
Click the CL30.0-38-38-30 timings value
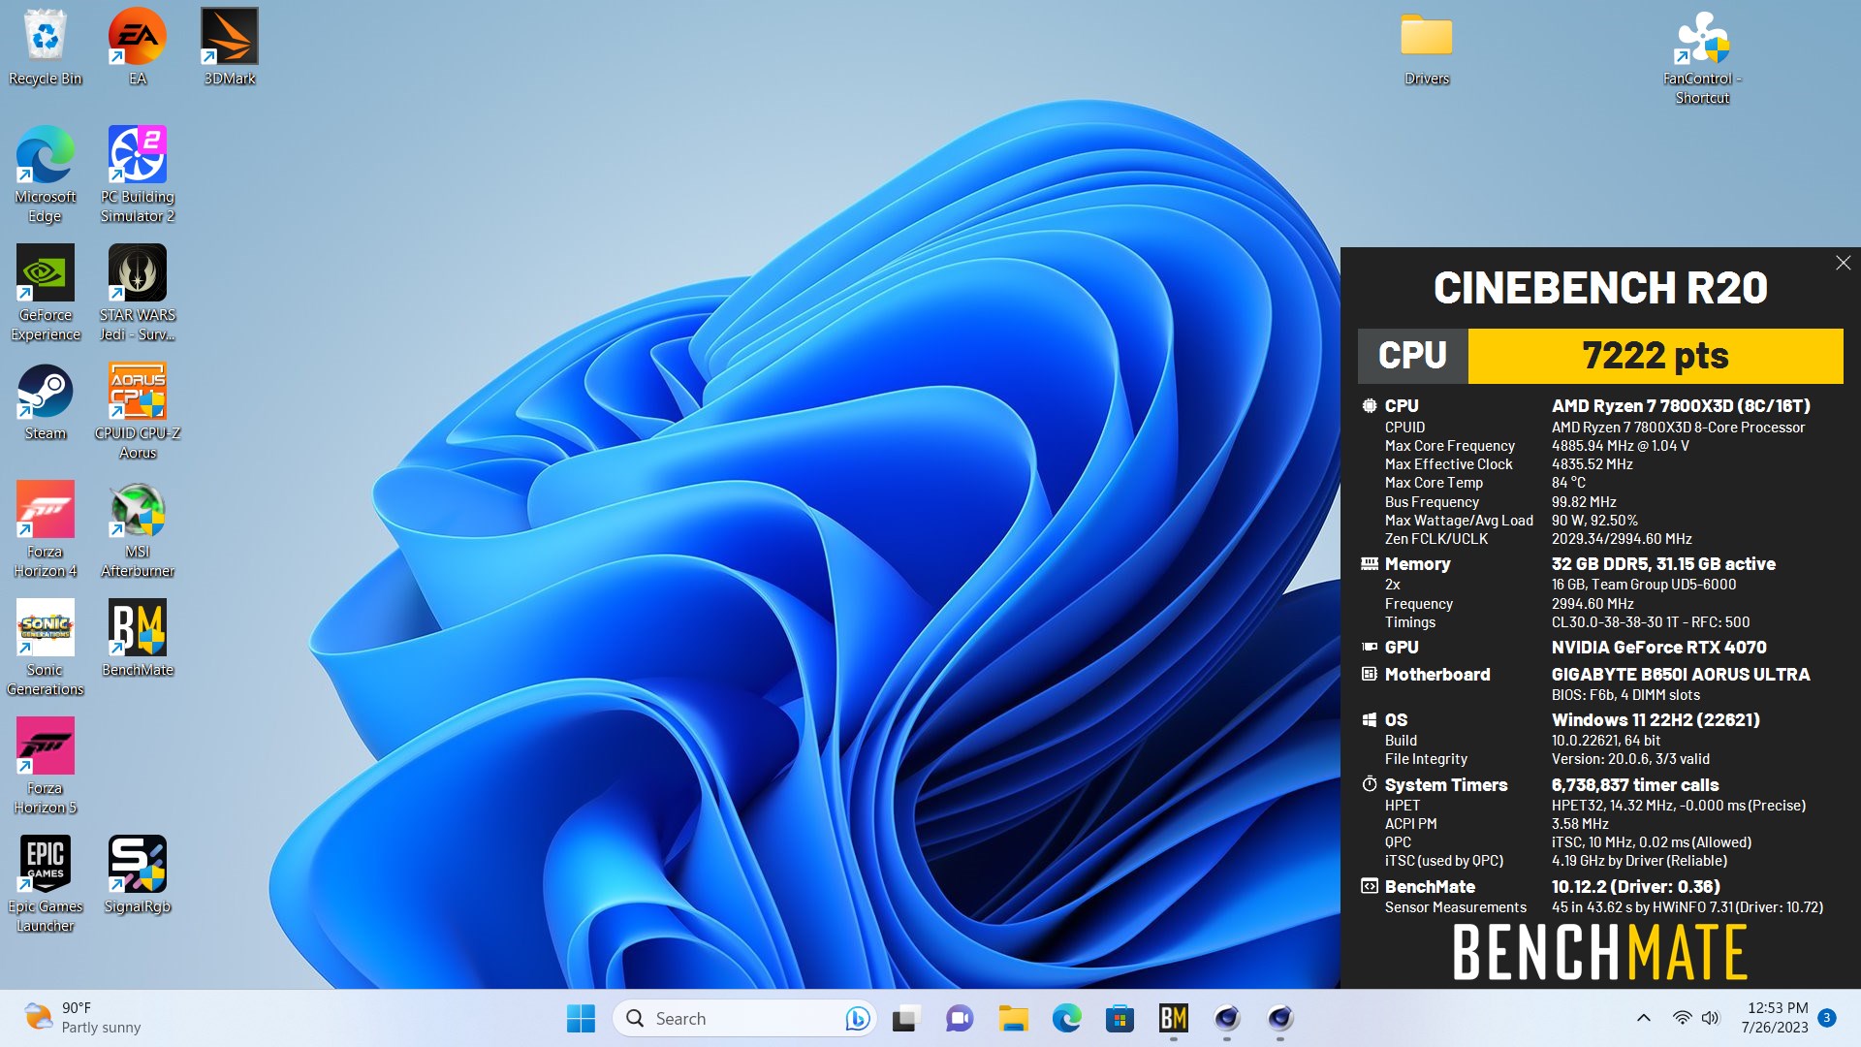point(1650,622)
